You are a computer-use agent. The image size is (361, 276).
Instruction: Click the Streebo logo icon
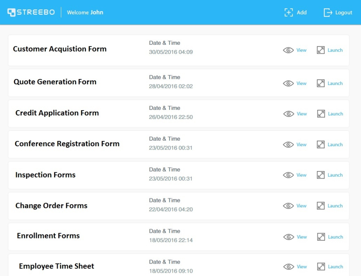[x=11, y=12]
